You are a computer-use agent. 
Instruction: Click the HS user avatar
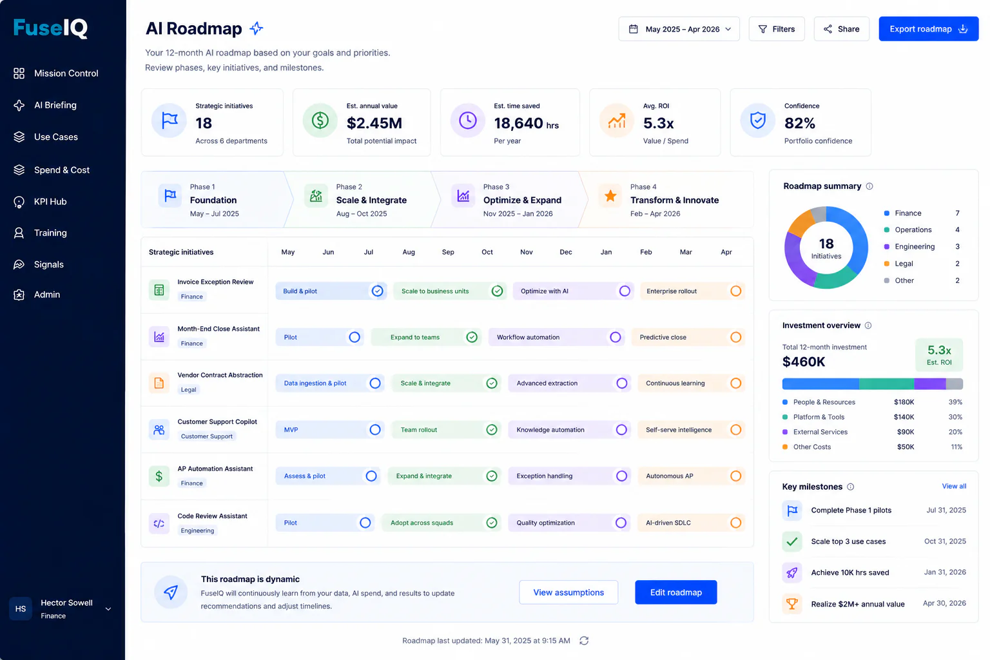click(21, 608)
